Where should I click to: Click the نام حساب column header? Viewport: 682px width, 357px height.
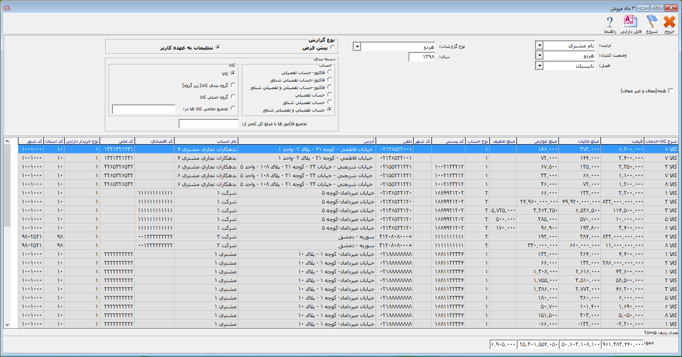tap(206, 141)
